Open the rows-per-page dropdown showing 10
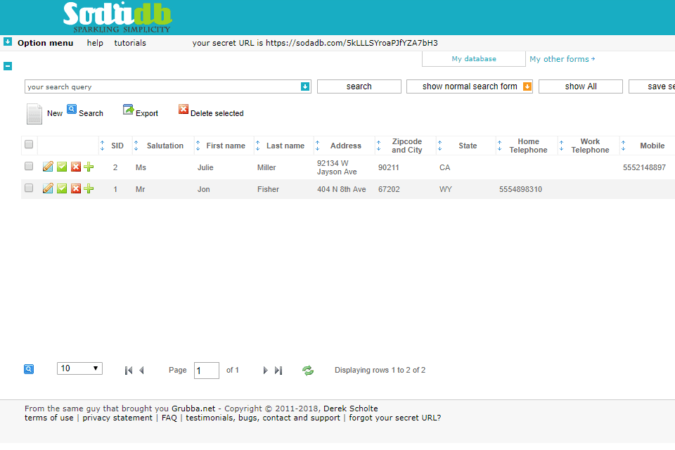Screen dimensions: 675x450 click(x=79, y=368)
